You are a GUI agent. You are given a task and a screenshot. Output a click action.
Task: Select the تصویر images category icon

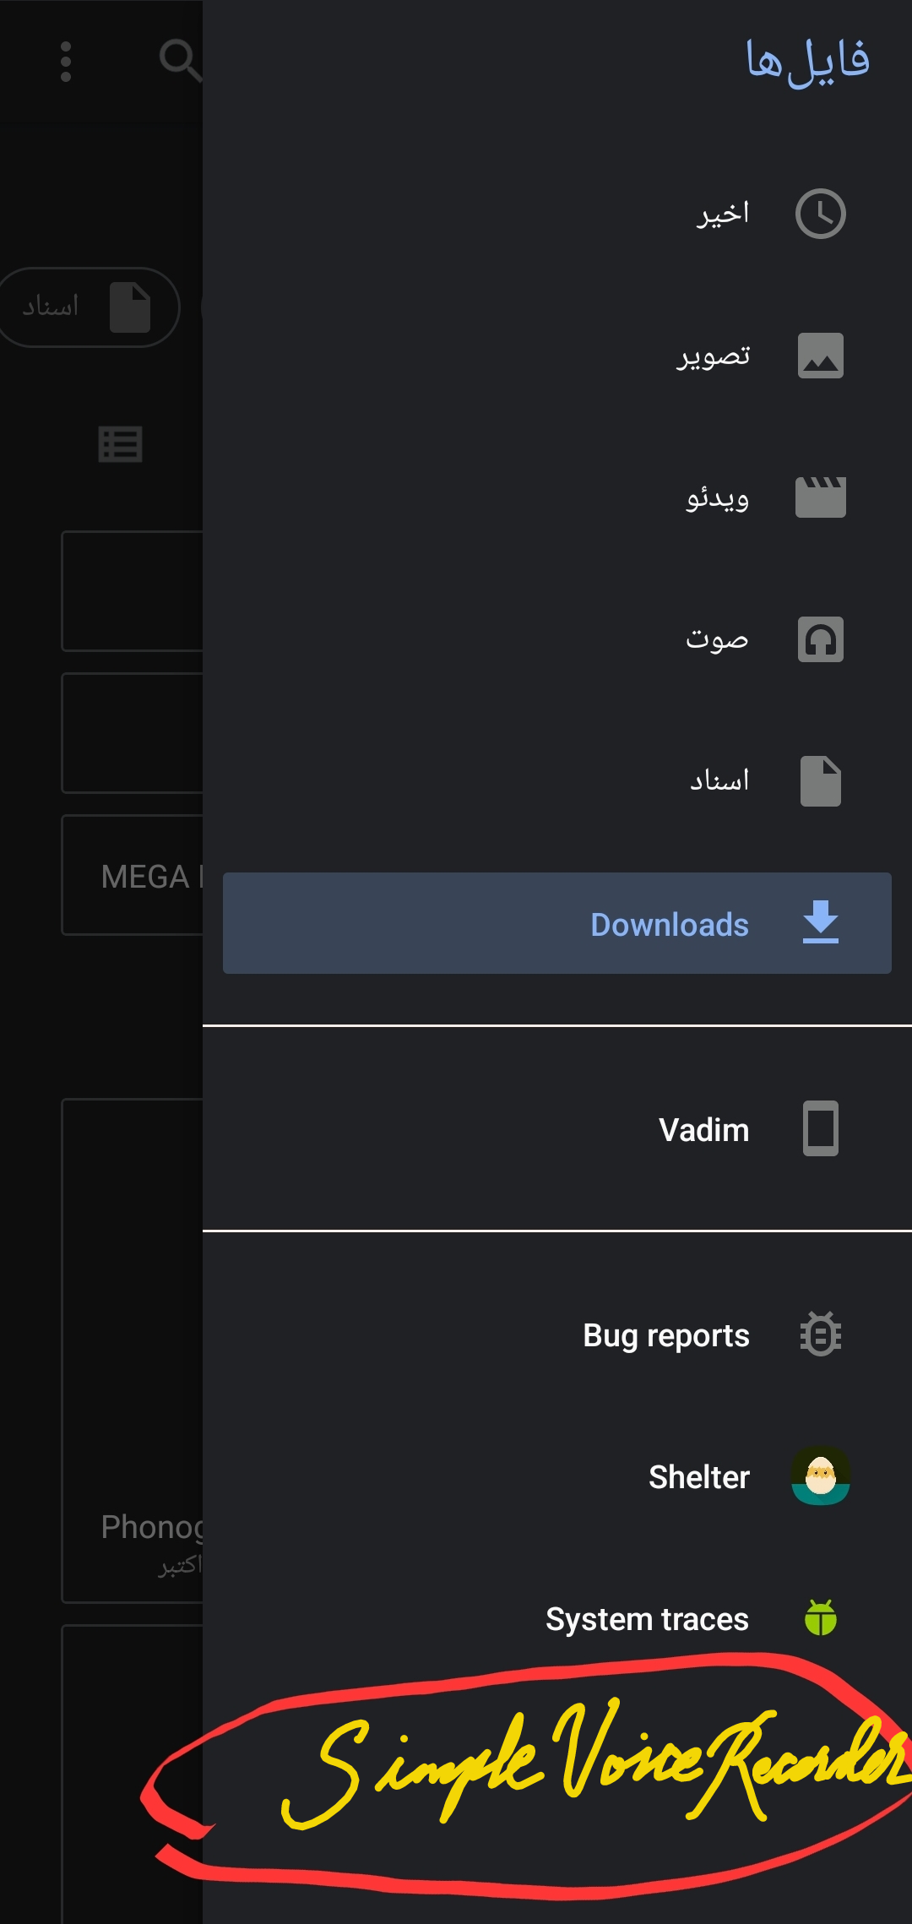coord(820,356)
